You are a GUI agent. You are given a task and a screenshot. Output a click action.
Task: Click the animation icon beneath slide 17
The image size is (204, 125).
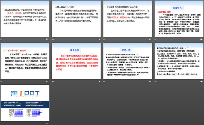pyautogui.click(x=2, y=82)
